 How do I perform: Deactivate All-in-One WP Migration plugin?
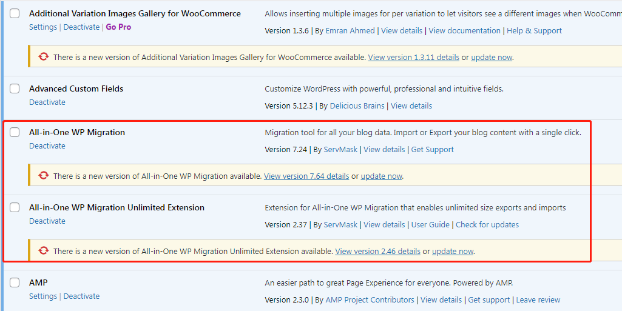point(47,145)
